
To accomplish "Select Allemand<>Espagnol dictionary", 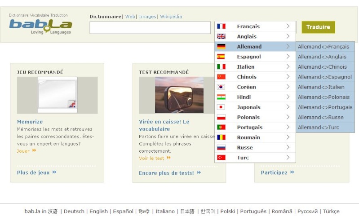I will [325, 77].
